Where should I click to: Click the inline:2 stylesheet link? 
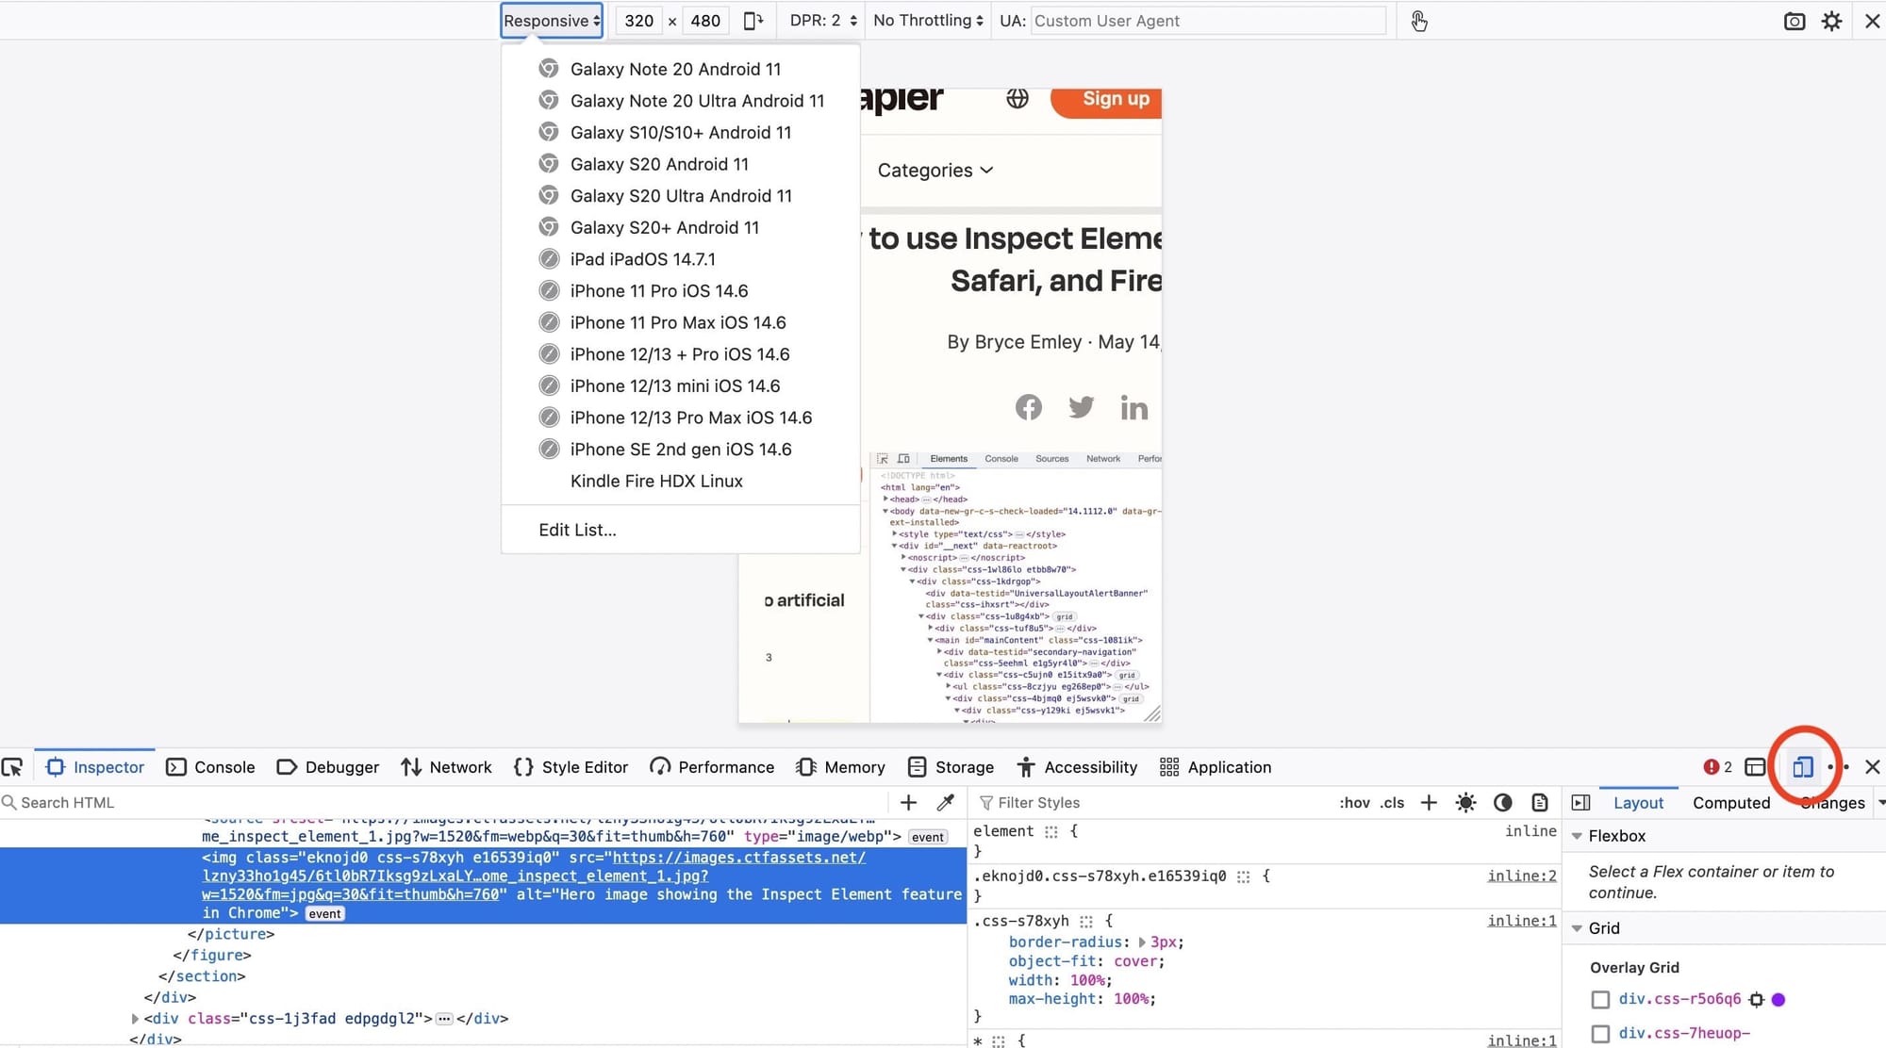1521,876
